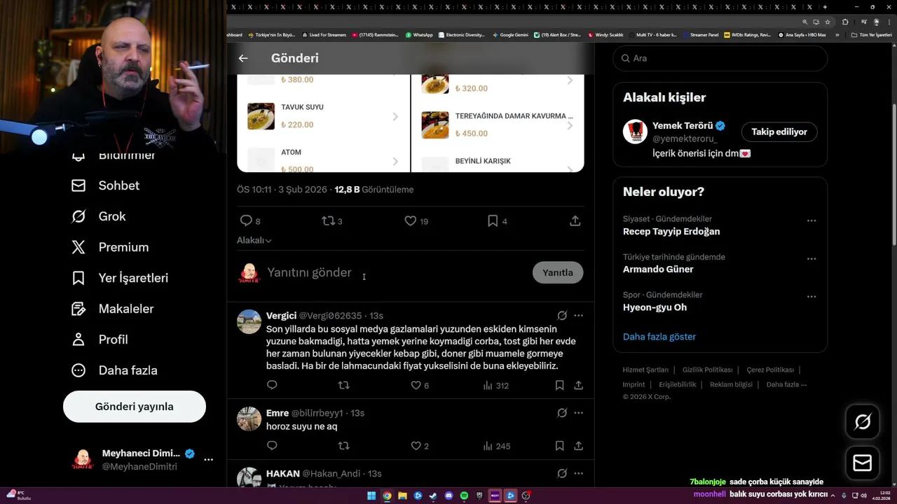Screen dimensions: 897x504
Task: Open the floating Grok button
Action: (x=863, y=421)
